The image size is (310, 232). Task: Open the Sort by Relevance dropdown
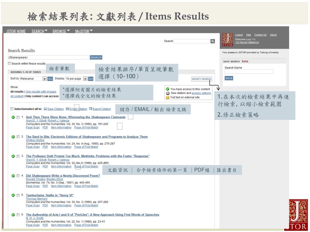(x=33, y=79)
